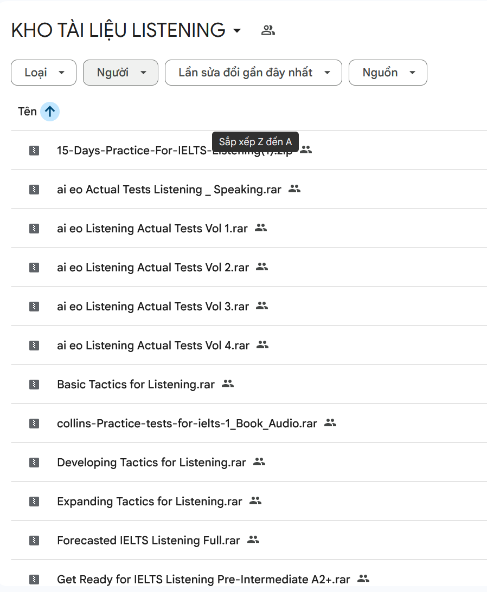The height and width of the screenshot is (592, 487).
Task: Click archive icon of Actual Tests Listening _ Speaking.rar
Action: coord(34,190)
